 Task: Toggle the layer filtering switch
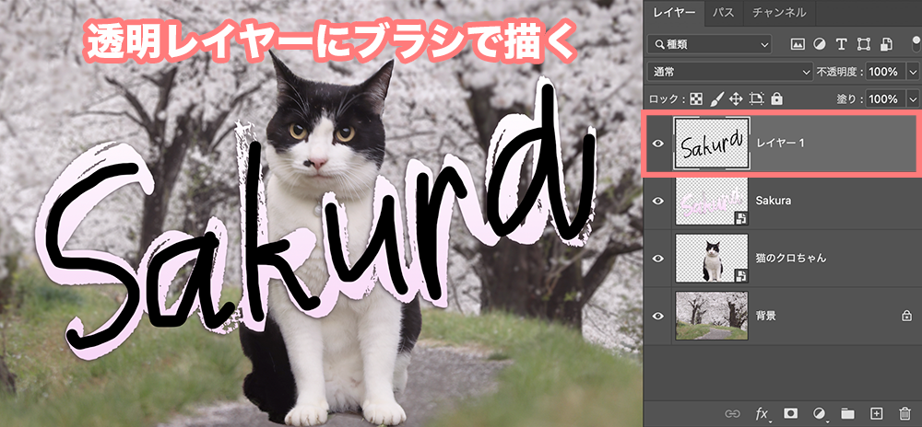[x=916, y=44]
